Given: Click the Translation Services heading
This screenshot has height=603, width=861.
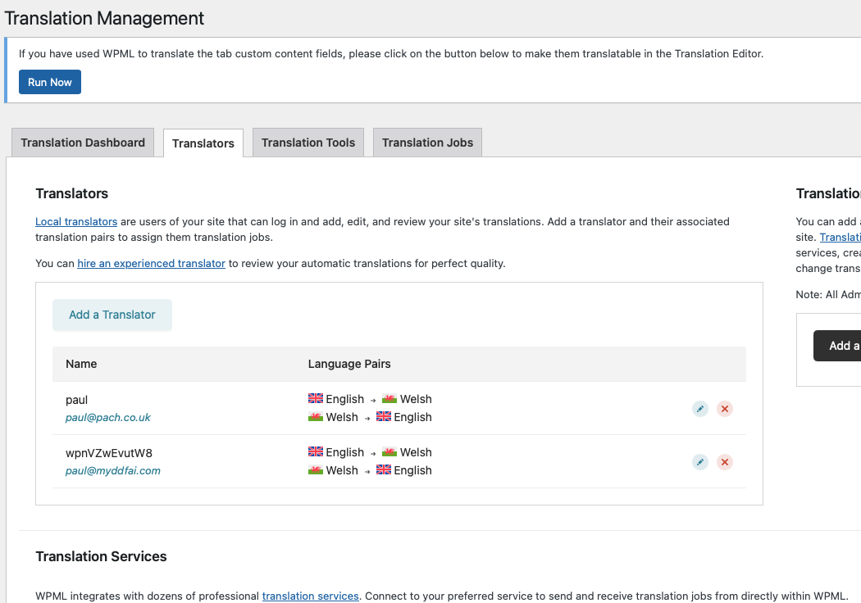Looking at the screenshot, I should point(101,556).
